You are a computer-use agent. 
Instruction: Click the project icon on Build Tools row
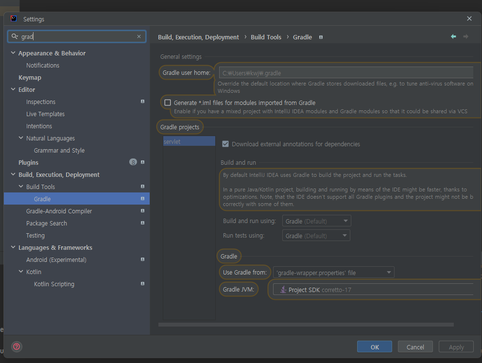click(143, 186)
